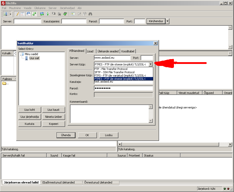This screenshot has width=234, height=192.
Task: Open the Server menu
Action: coord(53,8)
